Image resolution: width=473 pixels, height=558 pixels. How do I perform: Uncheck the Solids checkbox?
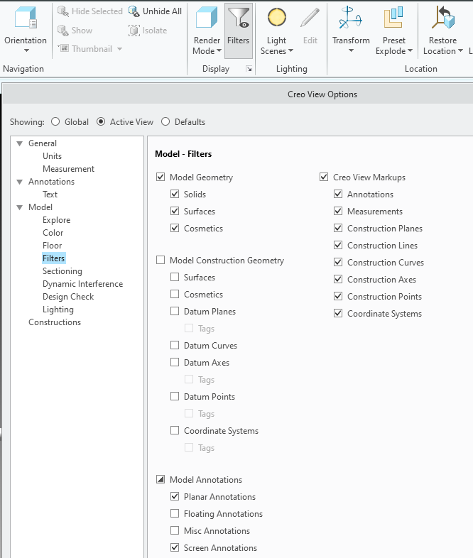point(175,195)
